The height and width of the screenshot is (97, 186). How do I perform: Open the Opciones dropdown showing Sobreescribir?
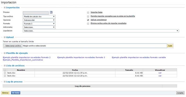[39, 20]
